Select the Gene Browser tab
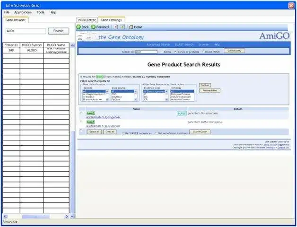This screenshot has height=227, width=297. [16, 20]
